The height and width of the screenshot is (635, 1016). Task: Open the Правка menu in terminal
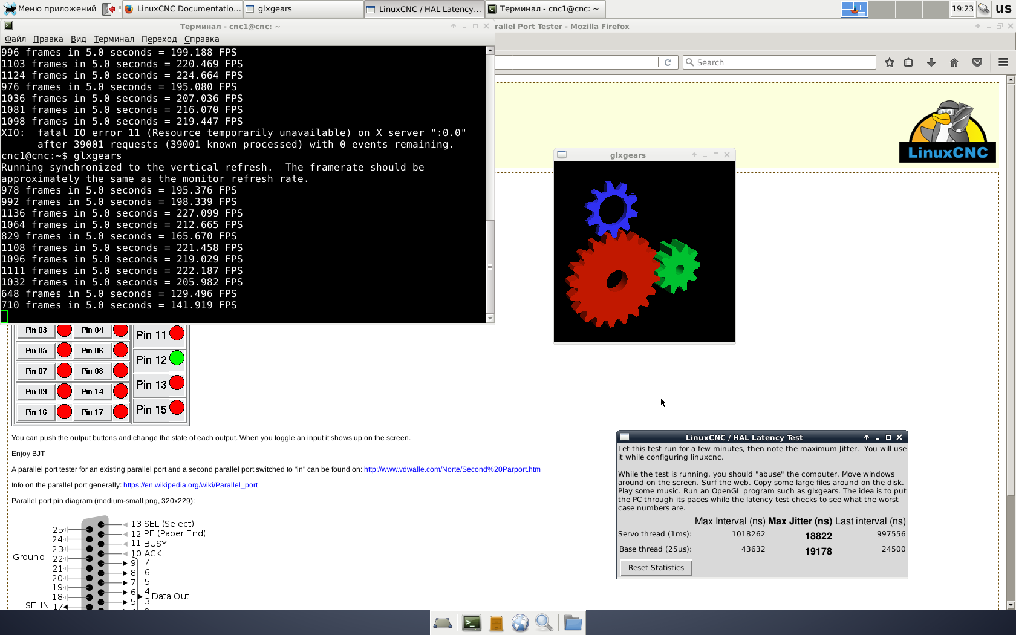[x=48, y=39]
